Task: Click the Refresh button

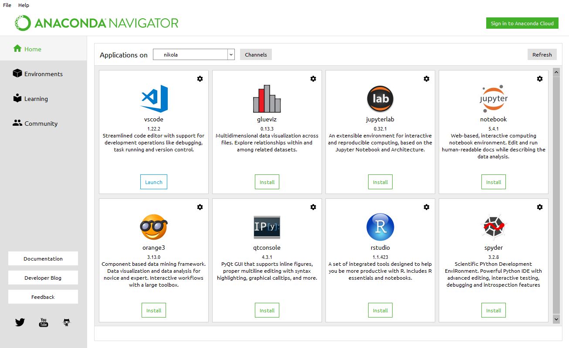Action: (542, 54)
